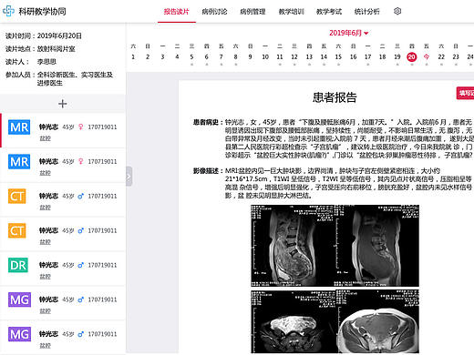Click 钟光志 name in first CT row
This screenshot has height=355, width=474.
tap(48, 196)
